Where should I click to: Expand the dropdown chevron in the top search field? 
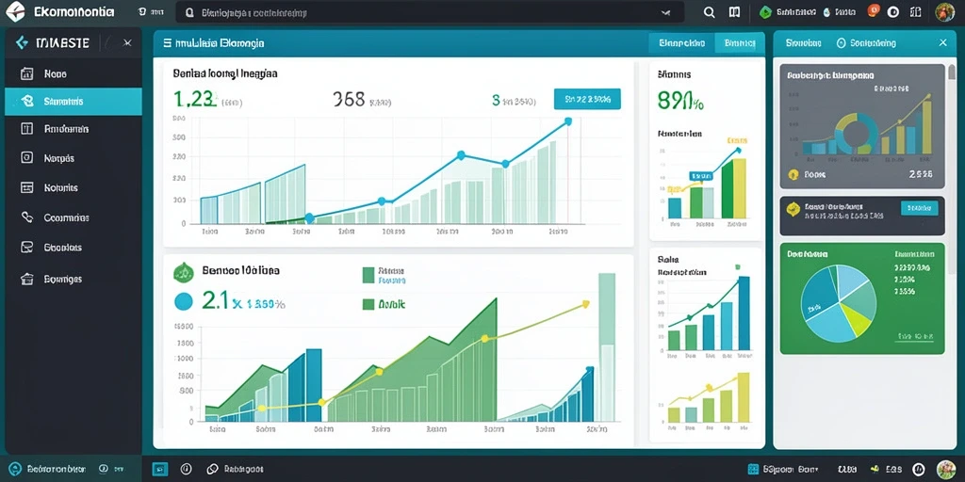[x=665, y=11]
